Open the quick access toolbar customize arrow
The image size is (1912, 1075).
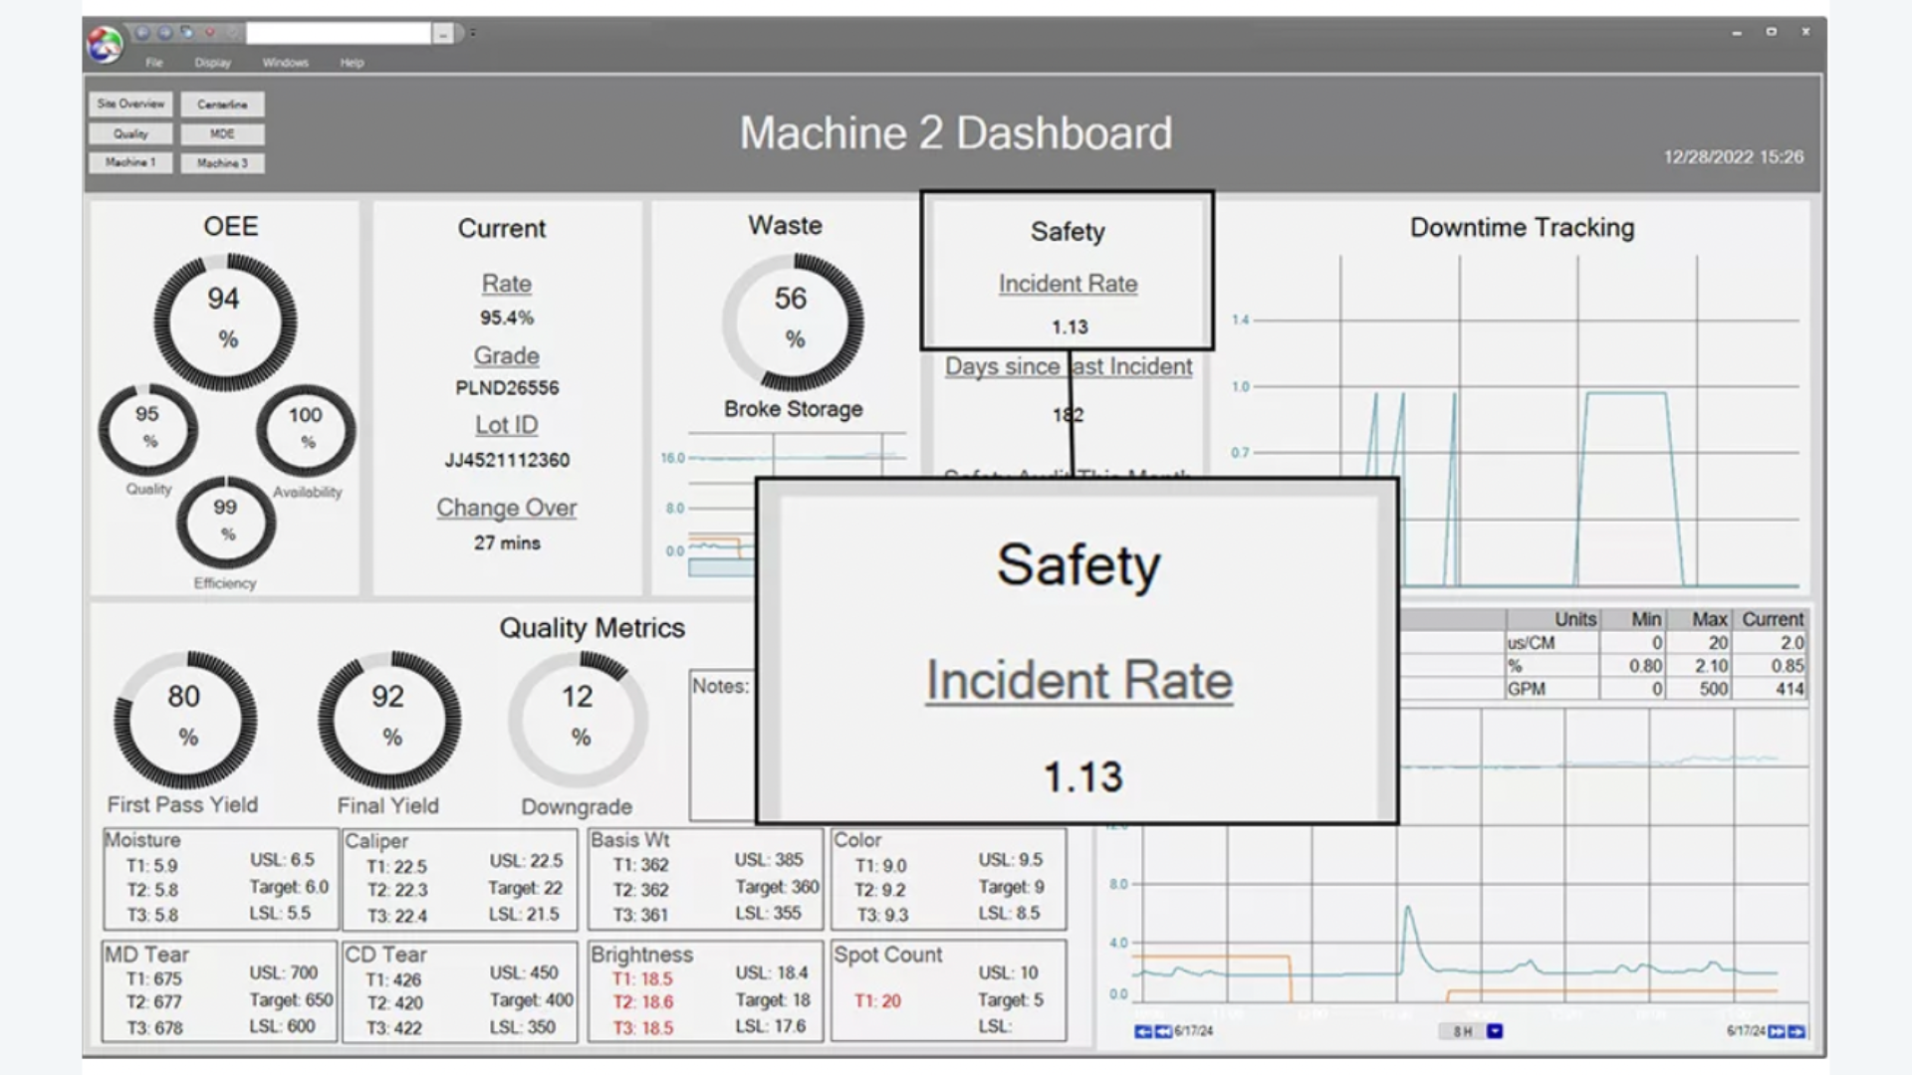(x=473, y=33)
